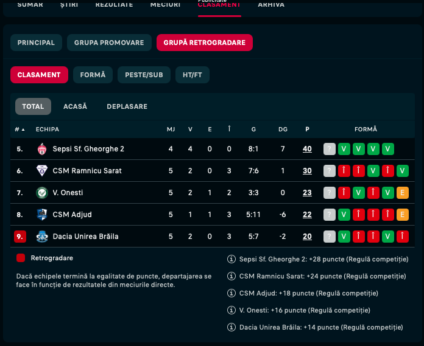The height and width of the screenshot is (346, 424).
Task: Click upcoming match icon in CSM Ramnicu Sarat row
Action: click(330, 171)
